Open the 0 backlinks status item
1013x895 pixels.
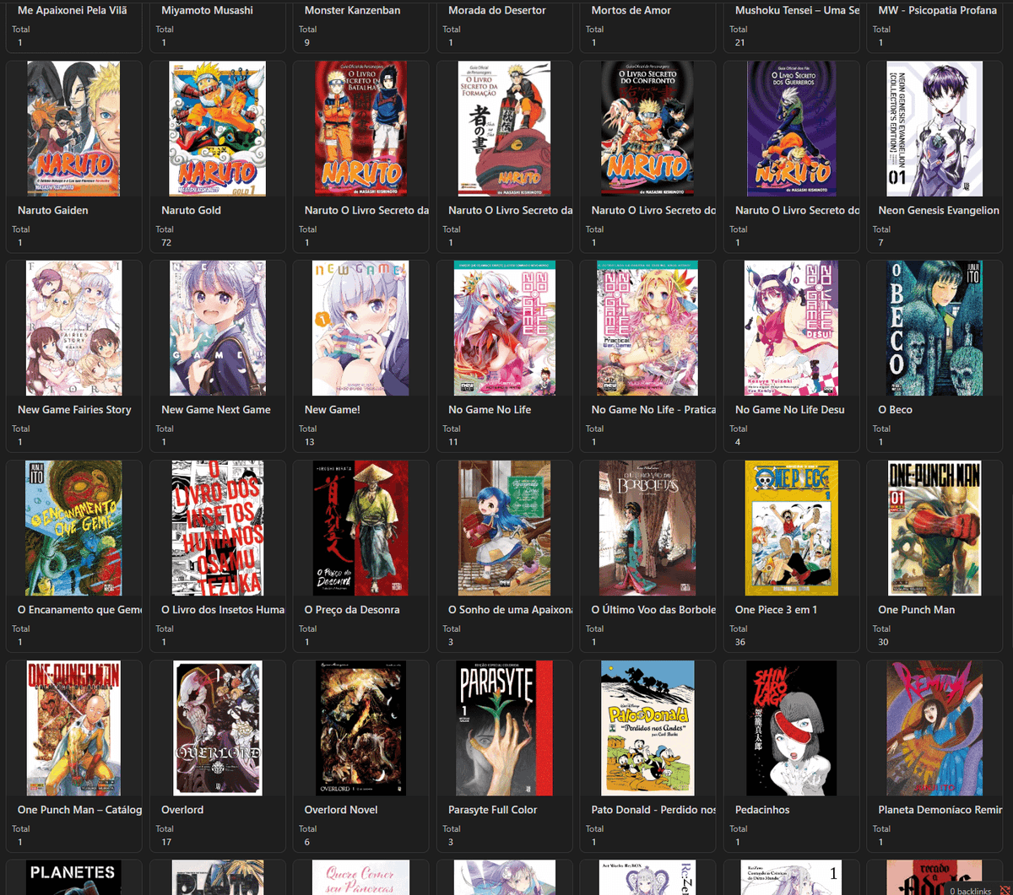970,891
